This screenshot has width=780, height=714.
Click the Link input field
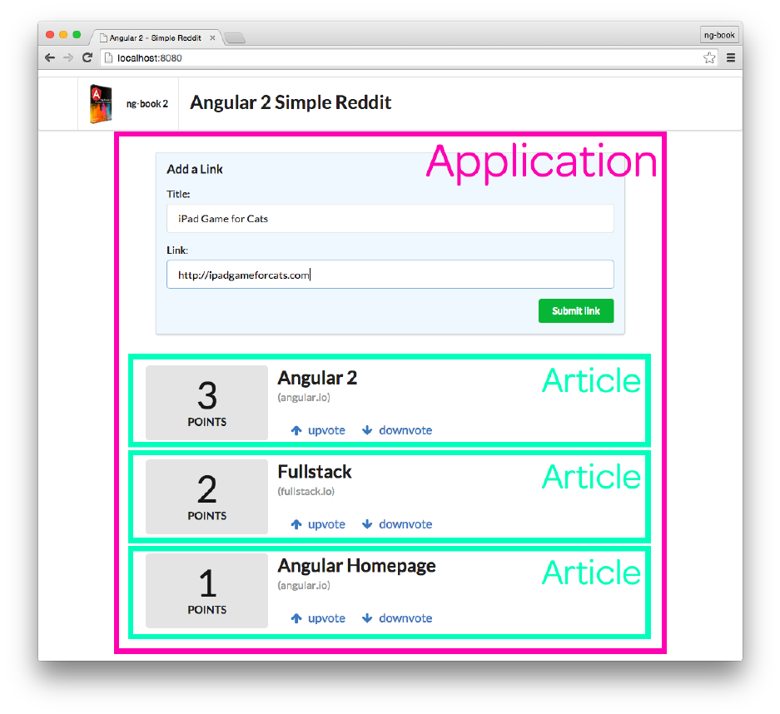tap(390, 275)
